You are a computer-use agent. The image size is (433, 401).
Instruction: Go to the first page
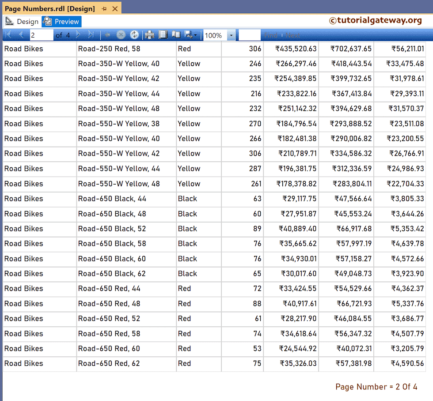8,35
